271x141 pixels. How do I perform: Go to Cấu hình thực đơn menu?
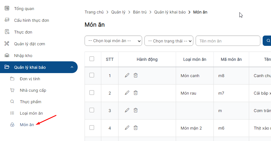pyautogui.click(x=31, y=20)
